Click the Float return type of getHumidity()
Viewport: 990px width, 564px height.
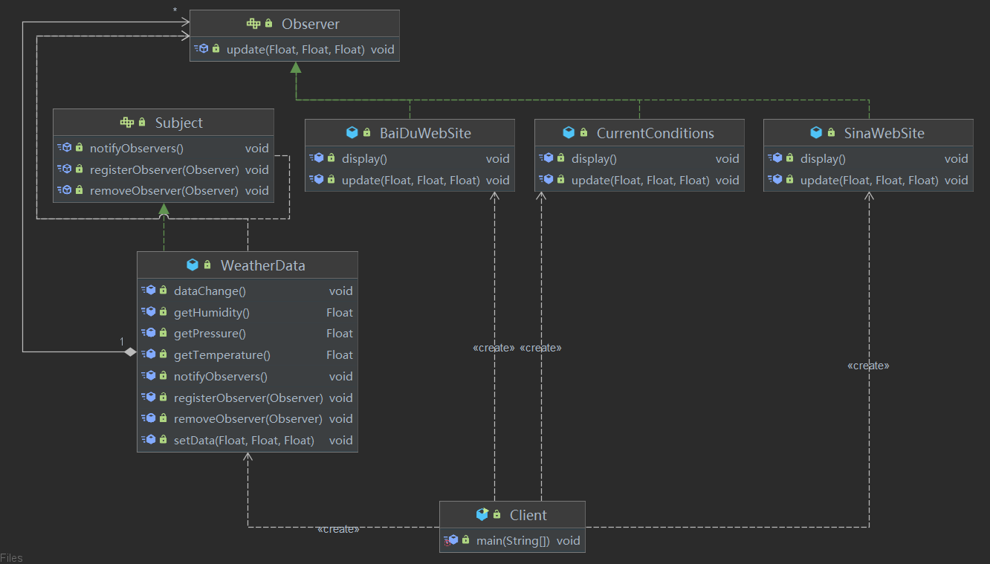pos(340,313)
